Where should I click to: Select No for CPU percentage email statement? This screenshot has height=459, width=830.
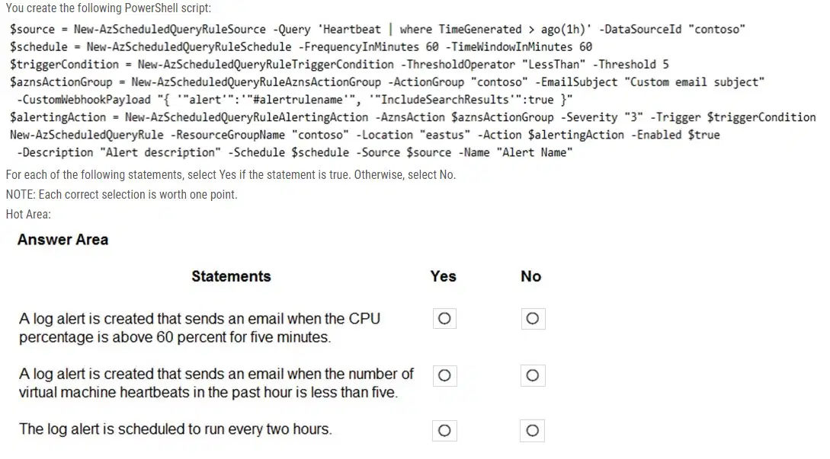tap(533, 318)
